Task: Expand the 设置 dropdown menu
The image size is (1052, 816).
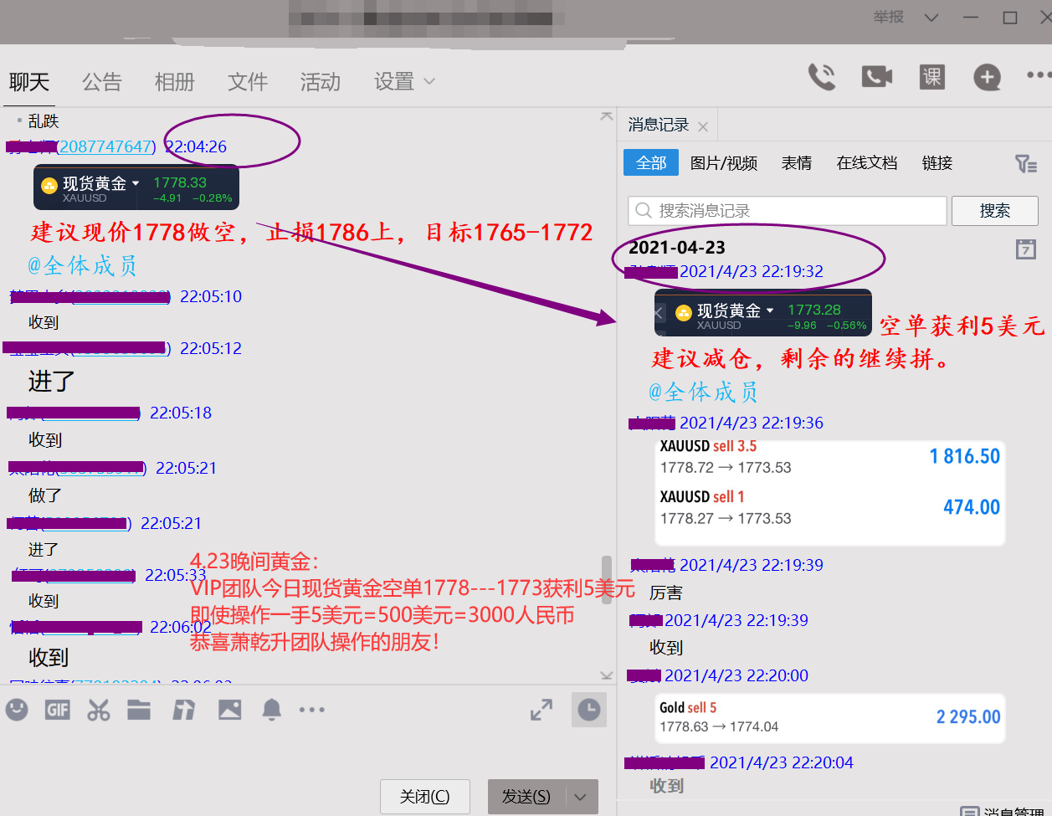Action: 405,82
